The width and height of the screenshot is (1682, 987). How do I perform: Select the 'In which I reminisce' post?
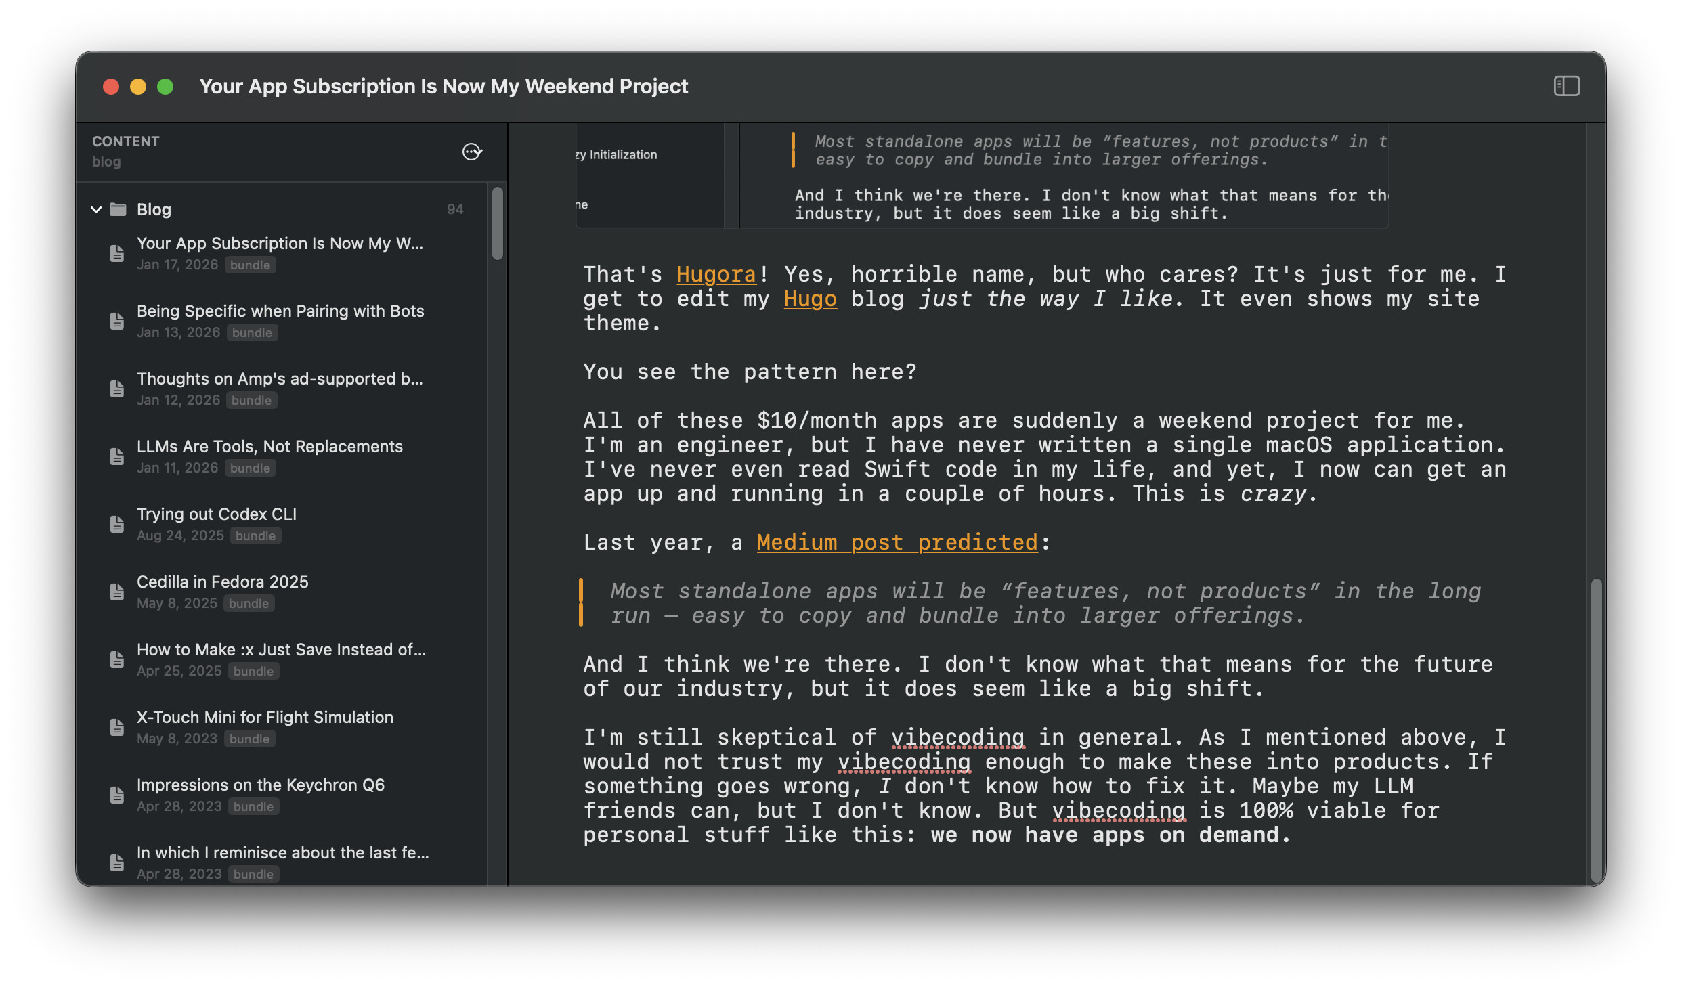pyautogui.click(x=282, y=852)
